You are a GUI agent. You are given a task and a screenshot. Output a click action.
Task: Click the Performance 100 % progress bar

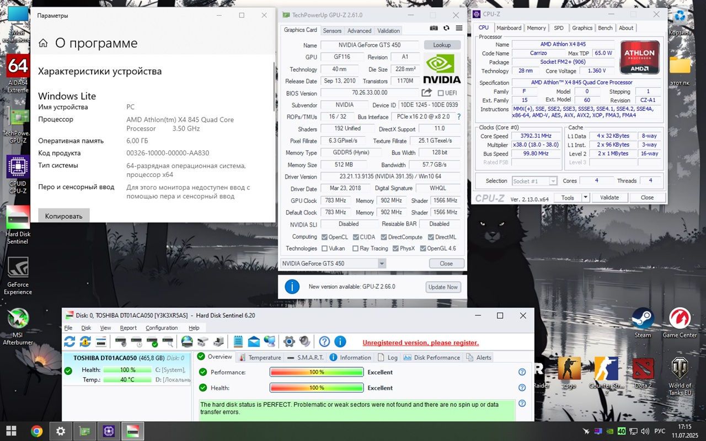tap(317, 372)
